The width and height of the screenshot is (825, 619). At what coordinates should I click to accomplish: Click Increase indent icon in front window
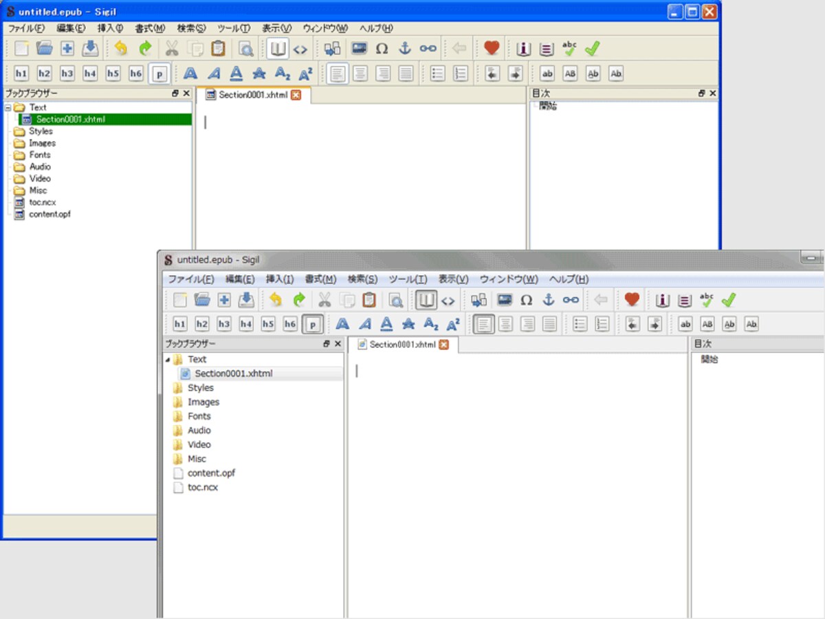pos(654,324)
